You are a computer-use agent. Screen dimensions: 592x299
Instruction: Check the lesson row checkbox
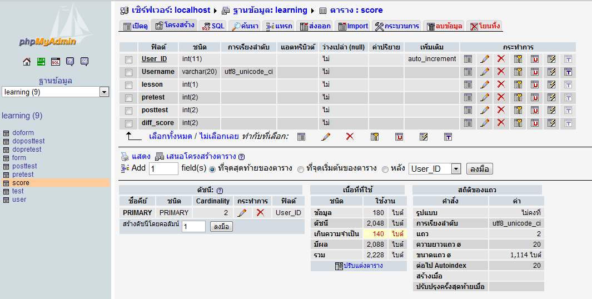pyautogui.click(x=129, y=86)
